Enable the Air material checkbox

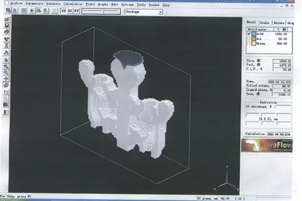click(x=249, y=39)
